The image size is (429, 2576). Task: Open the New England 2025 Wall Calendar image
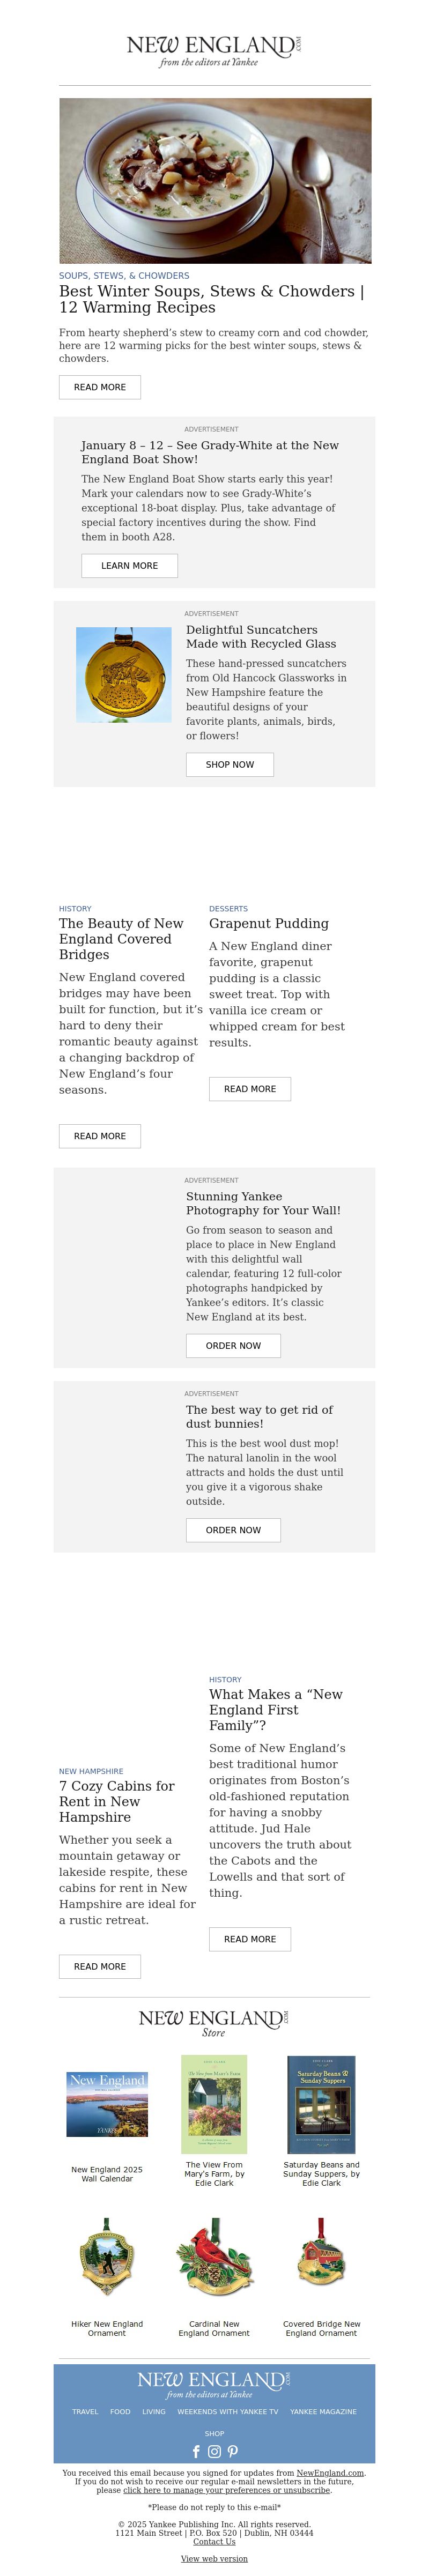click(107, 2104)
